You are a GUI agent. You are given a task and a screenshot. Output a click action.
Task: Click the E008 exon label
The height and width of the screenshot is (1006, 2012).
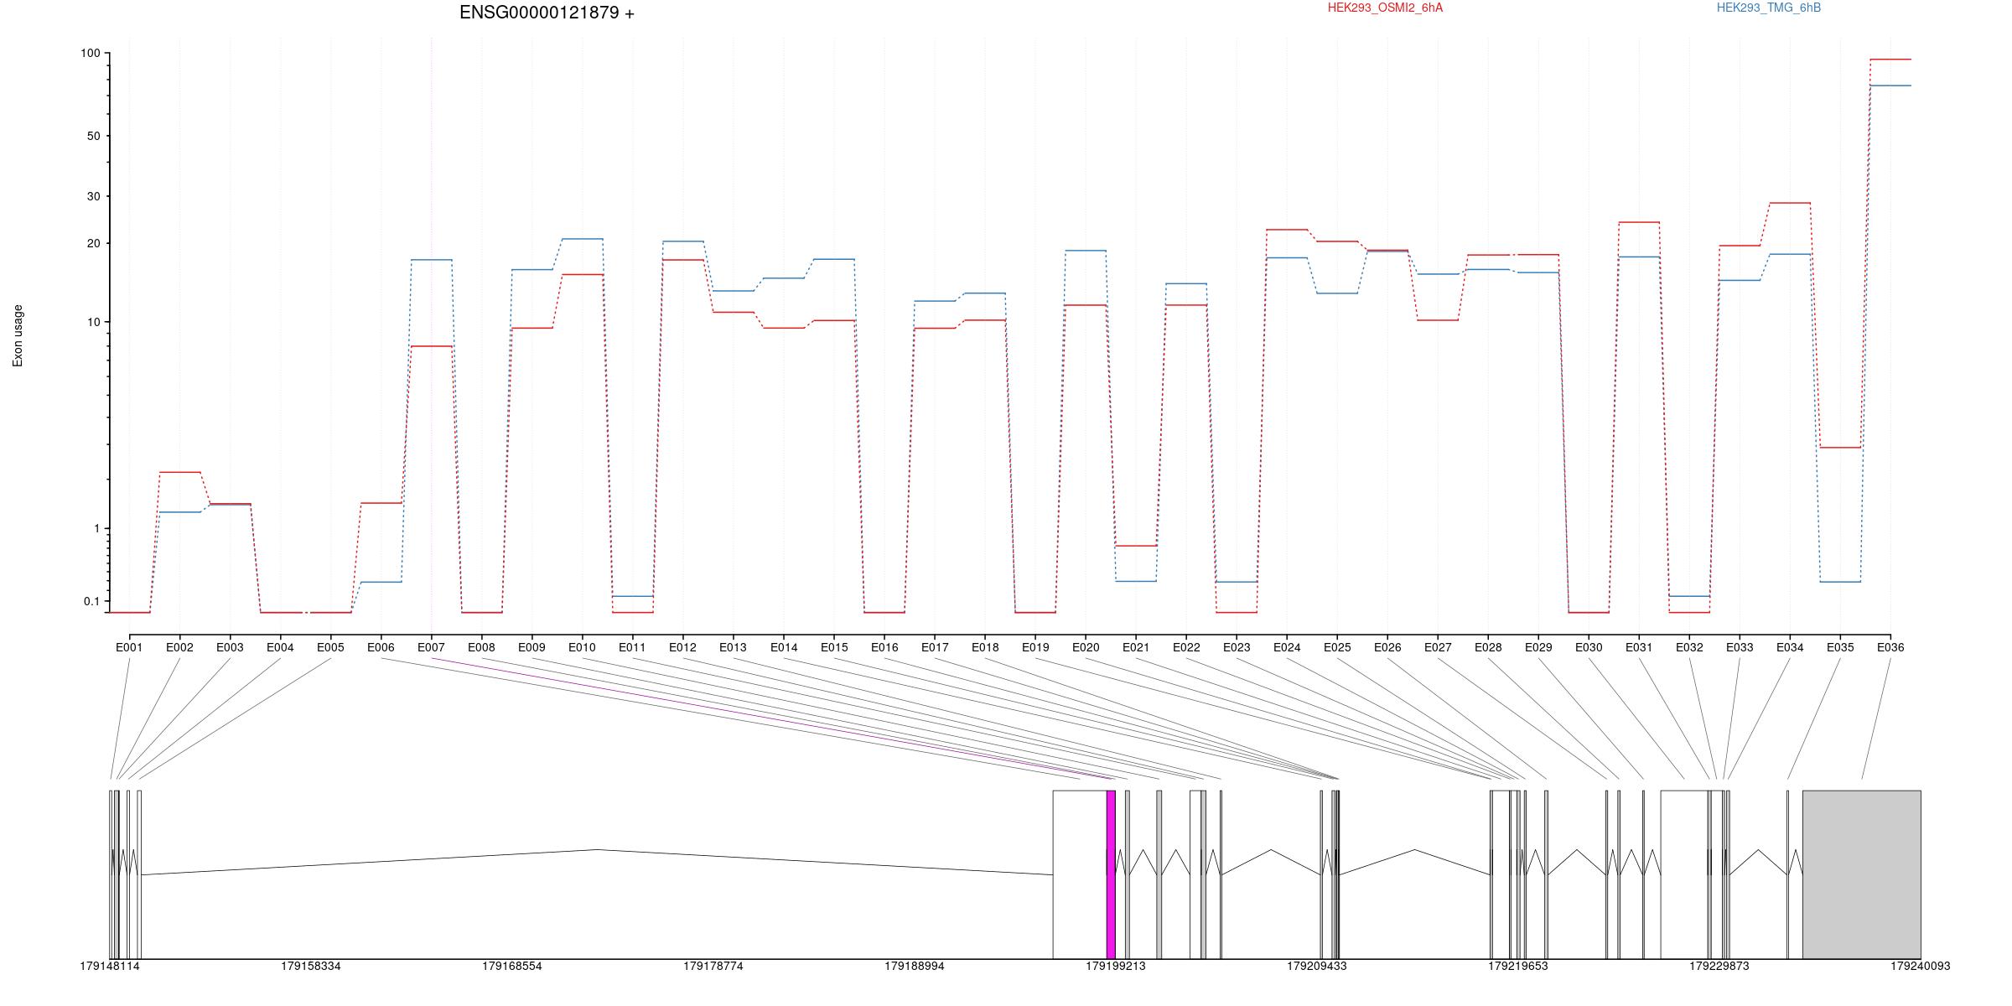pos(481,647)
